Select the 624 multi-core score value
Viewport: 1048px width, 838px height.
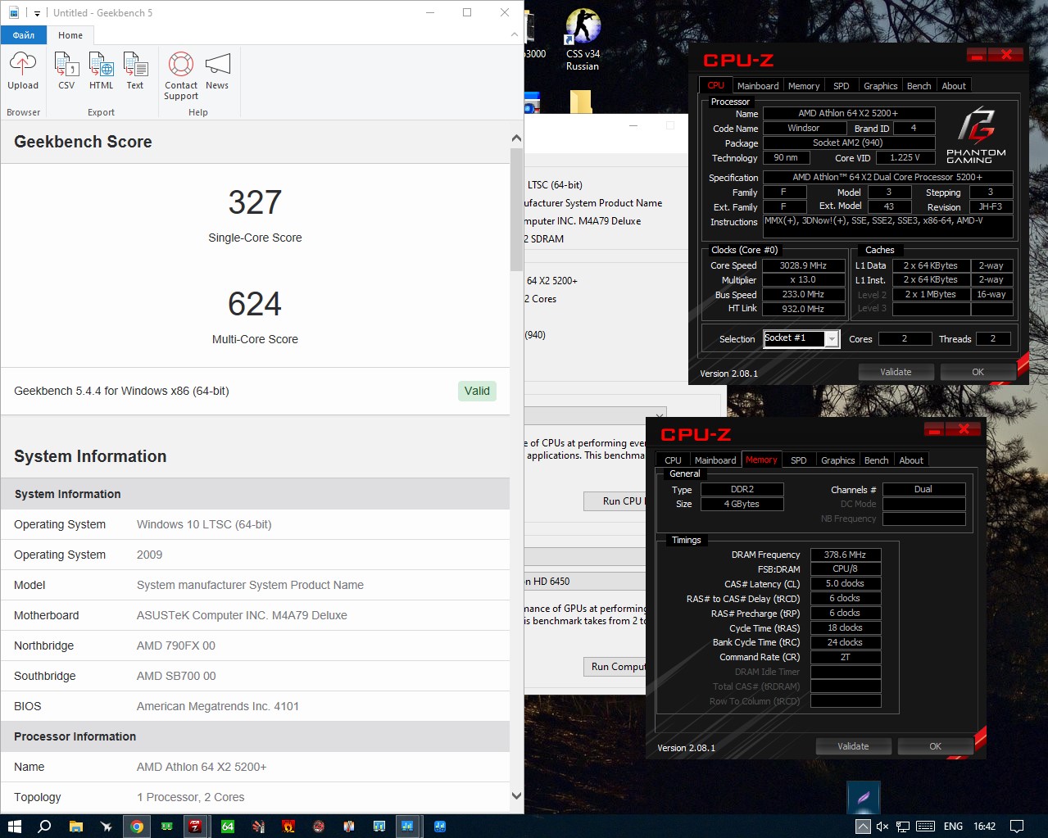(x=255, y=304)
